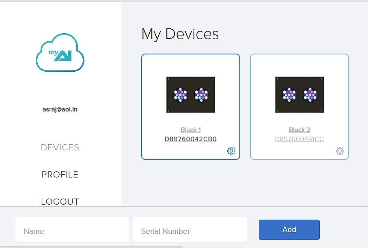Open PROFILE from the sidebar
368x248 pixels.
(60, 175)
